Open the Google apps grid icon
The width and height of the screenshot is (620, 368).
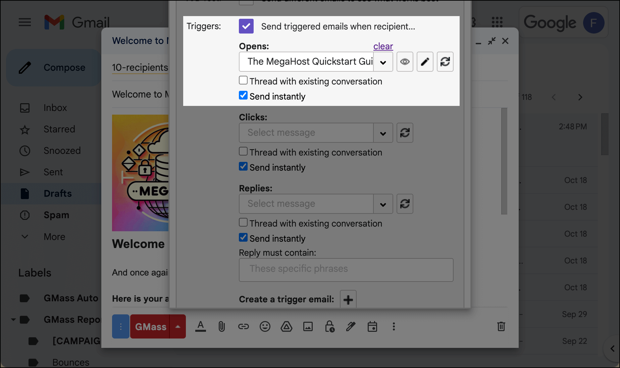click(497, 22)
